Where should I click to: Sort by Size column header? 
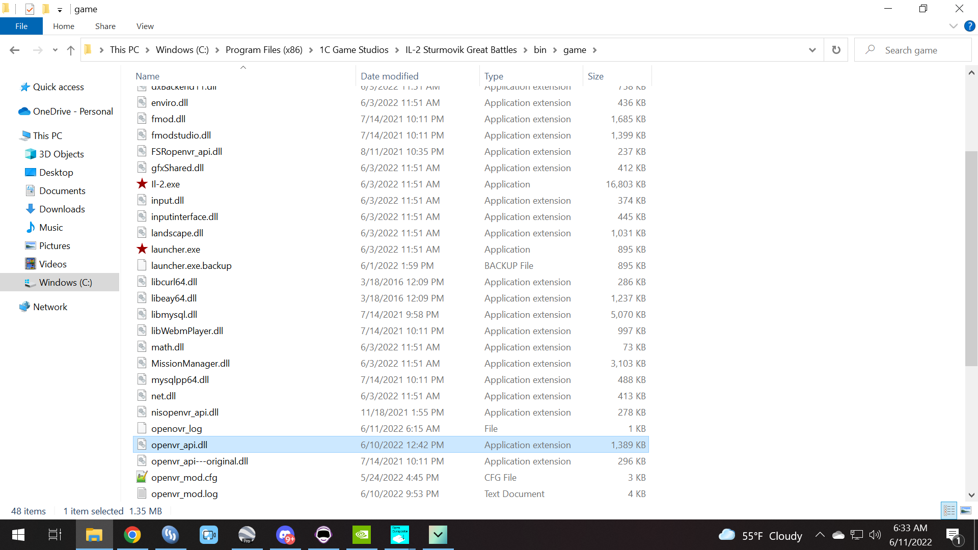595,76
